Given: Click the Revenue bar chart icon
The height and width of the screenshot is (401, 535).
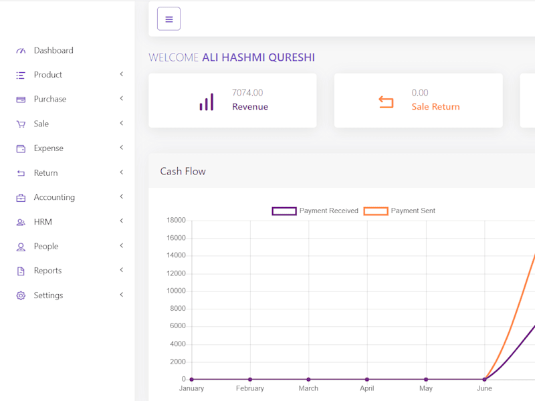Looking at the screenshot, I should pyautogui.click(x=207, y=102).
